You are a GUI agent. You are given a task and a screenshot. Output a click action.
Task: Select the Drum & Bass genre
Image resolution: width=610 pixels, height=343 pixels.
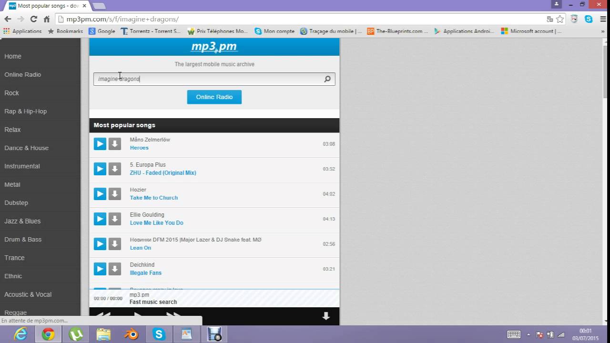click(23, 239)
